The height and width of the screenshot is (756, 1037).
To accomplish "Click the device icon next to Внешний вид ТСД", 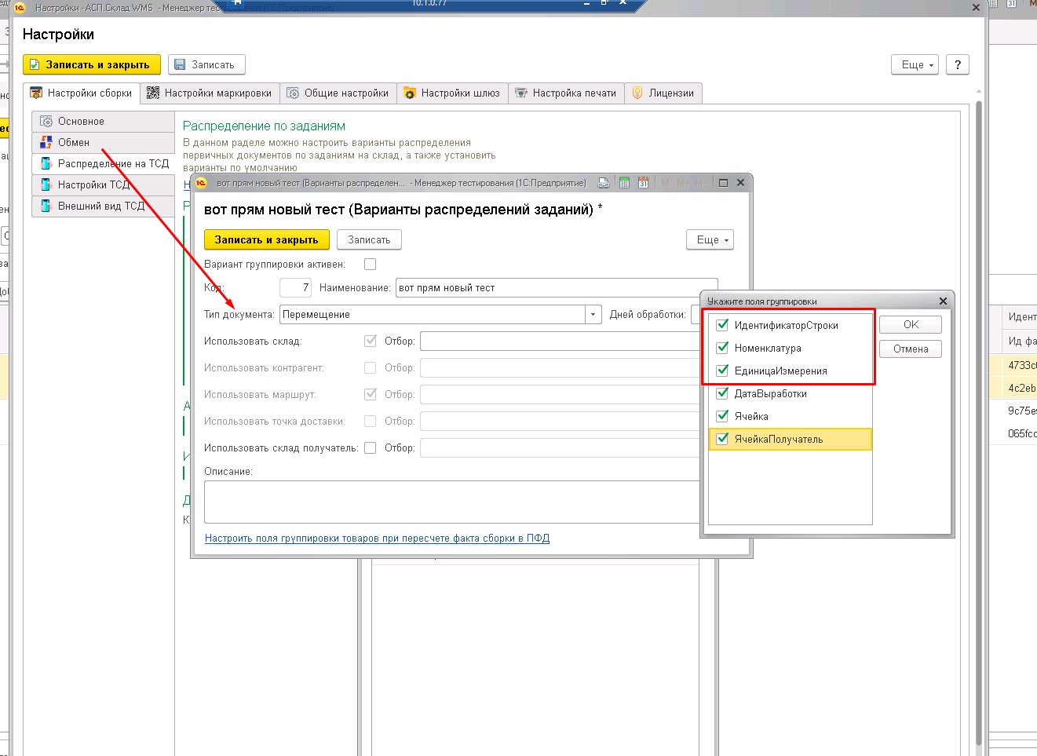I will tap(46, 206).
